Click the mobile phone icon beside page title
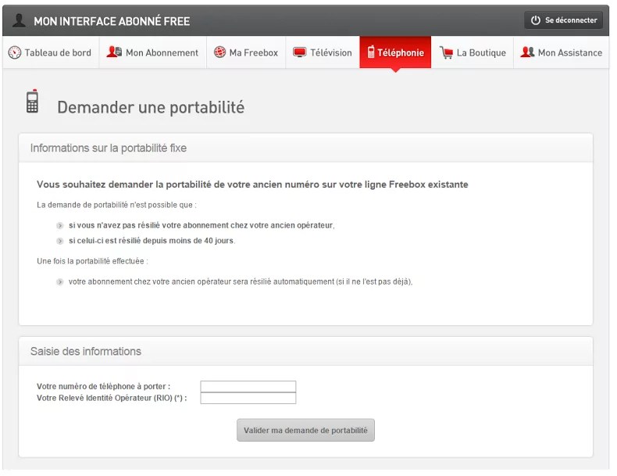617x476 pixels. (x=32, y=101)
